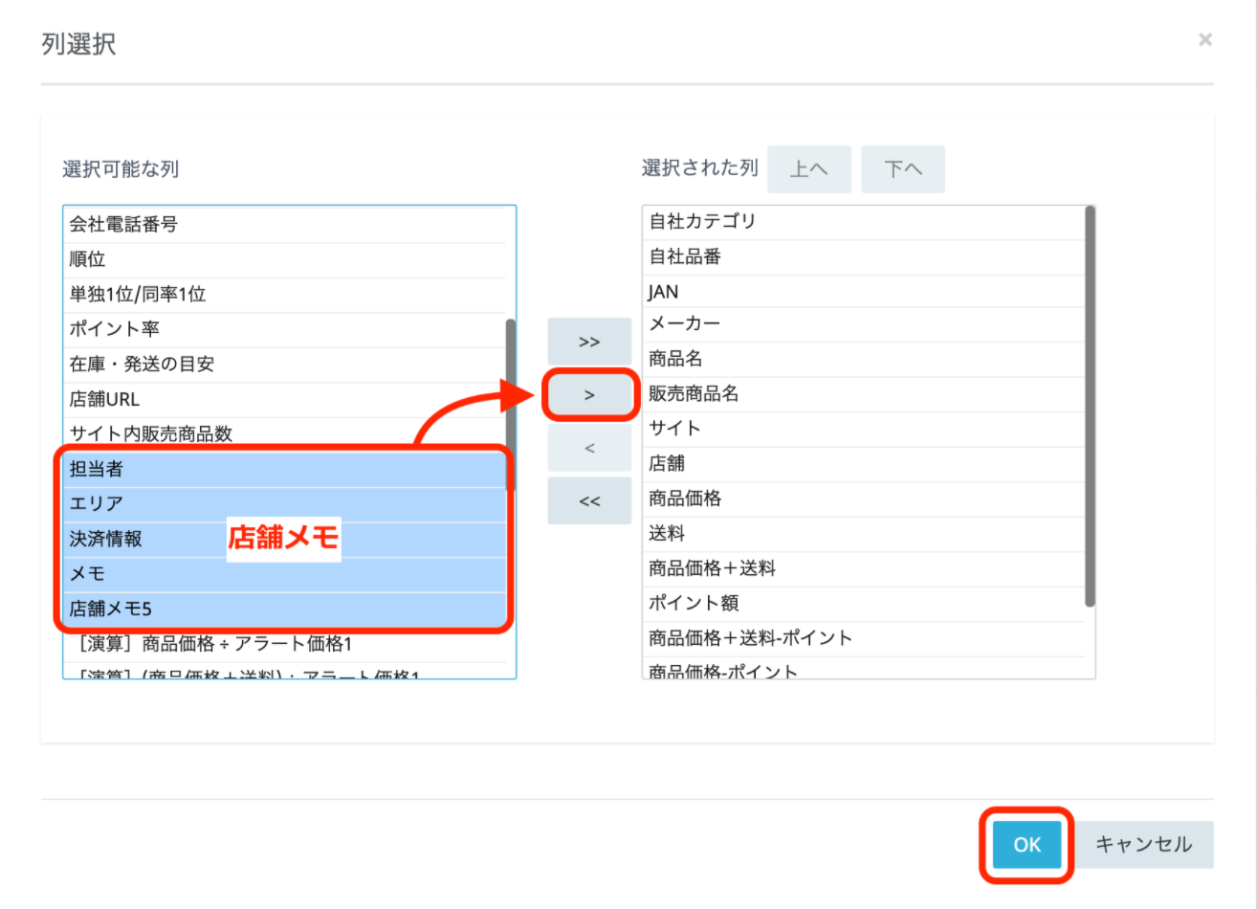Select 決済情報 in the available columns list

105,539
